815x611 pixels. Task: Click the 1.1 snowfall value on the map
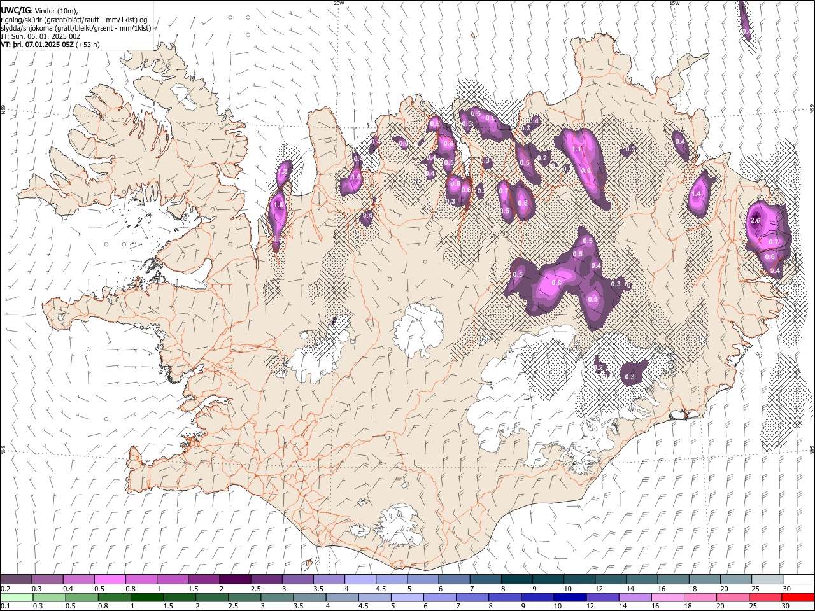tap(576, 150)
